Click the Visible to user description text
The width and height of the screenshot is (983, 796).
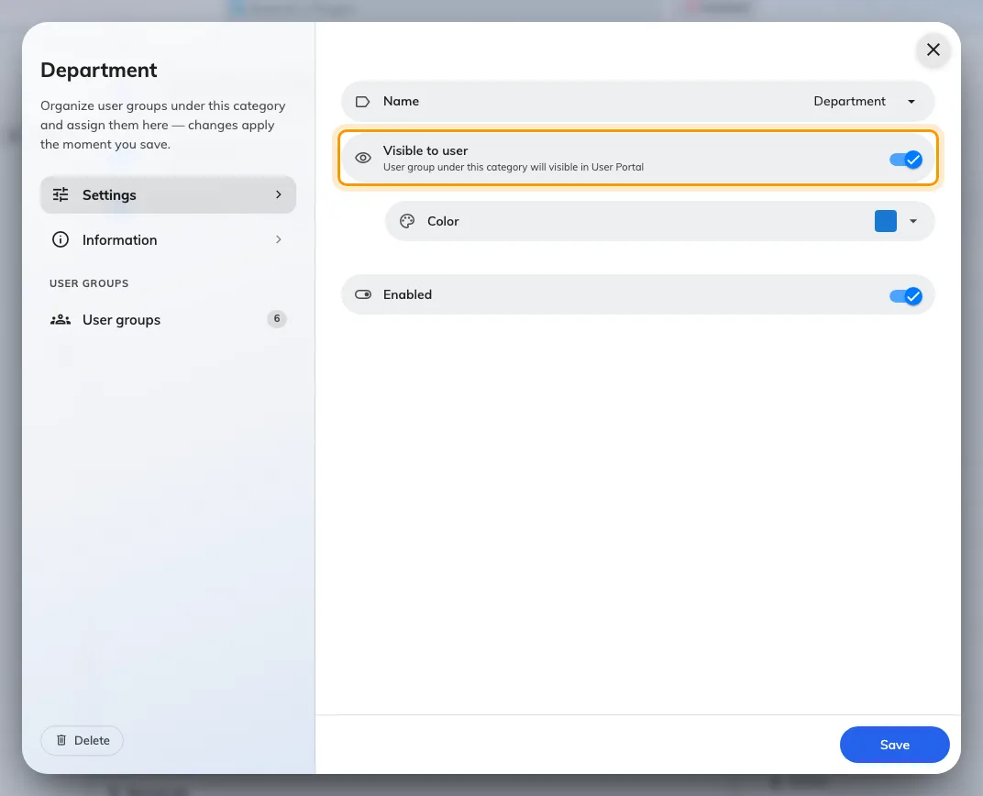pos(514,167)
